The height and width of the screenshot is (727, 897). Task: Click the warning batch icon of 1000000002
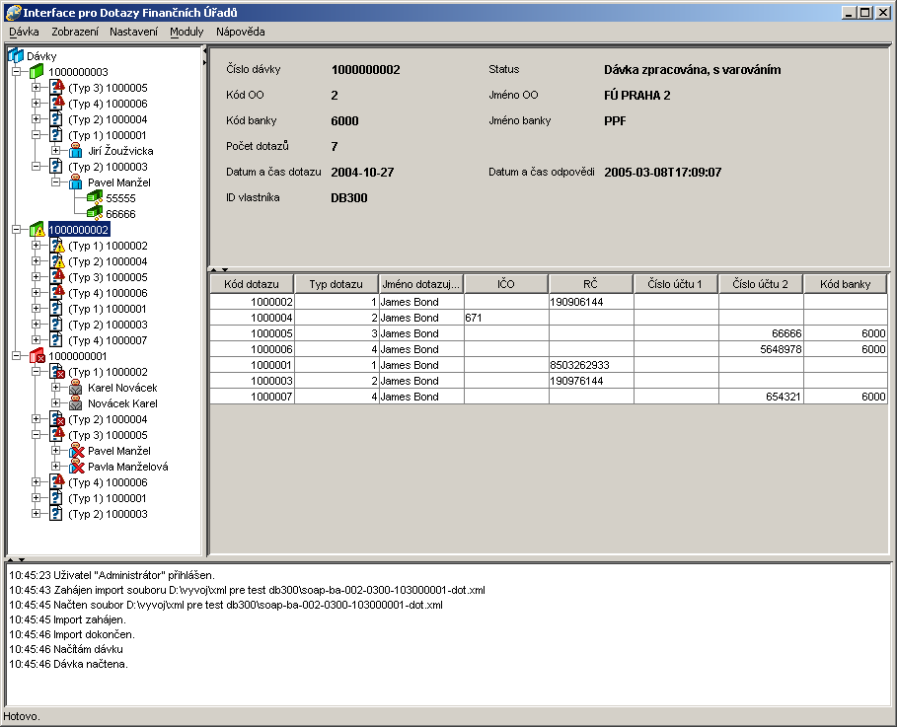click(37, 230)
